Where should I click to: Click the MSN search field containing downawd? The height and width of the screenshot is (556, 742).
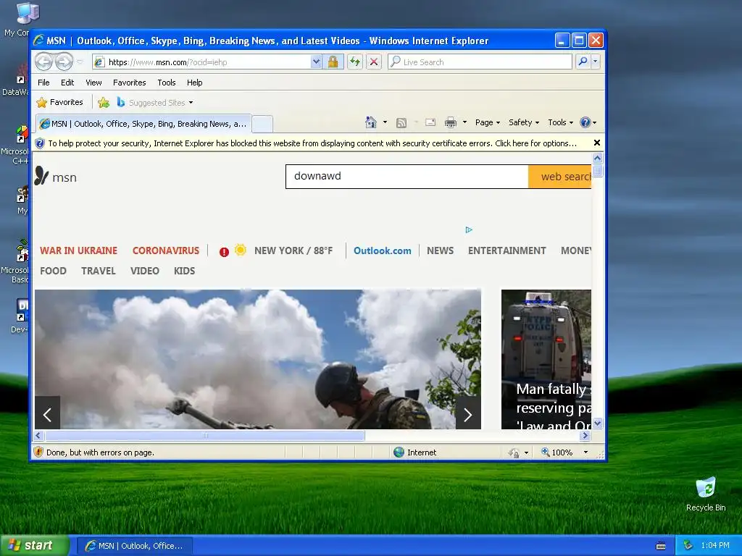click(x=407, y=177)
